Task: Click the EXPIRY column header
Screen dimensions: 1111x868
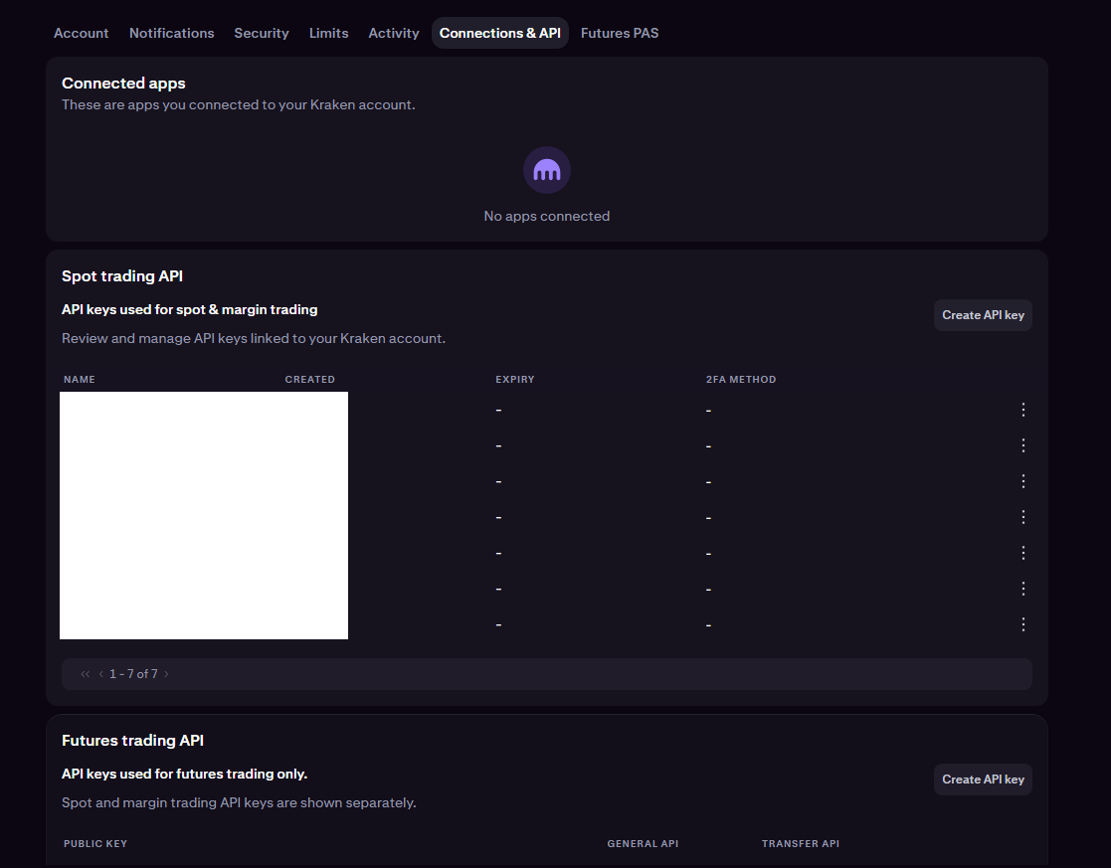Action: [515, 380]
